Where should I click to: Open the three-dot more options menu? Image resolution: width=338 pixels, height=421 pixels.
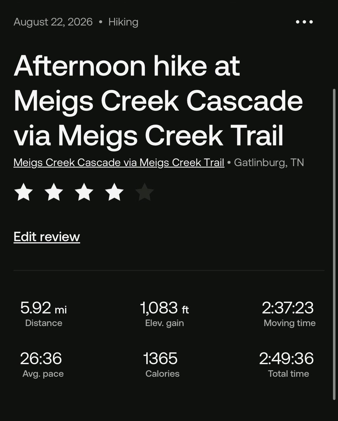tap(304, 22)
